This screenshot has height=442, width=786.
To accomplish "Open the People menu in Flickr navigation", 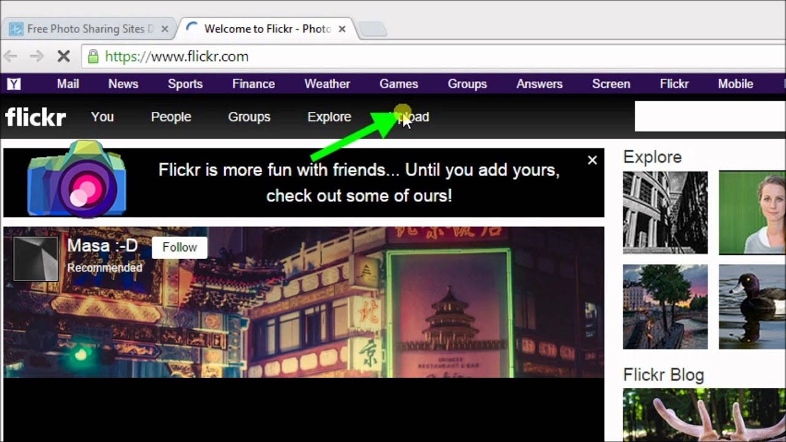I will [171, 117].
